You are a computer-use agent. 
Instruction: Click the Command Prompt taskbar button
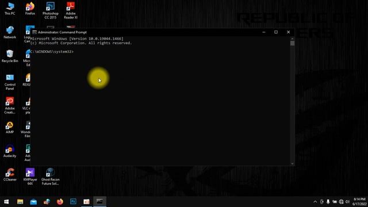(x=99, y=202)
